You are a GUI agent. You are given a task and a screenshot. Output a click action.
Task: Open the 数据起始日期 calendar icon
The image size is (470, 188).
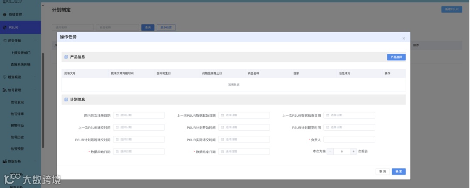click(117, 152)
